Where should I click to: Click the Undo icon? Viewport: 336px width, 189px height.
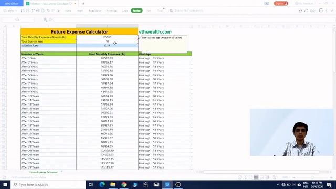point(48,10)
